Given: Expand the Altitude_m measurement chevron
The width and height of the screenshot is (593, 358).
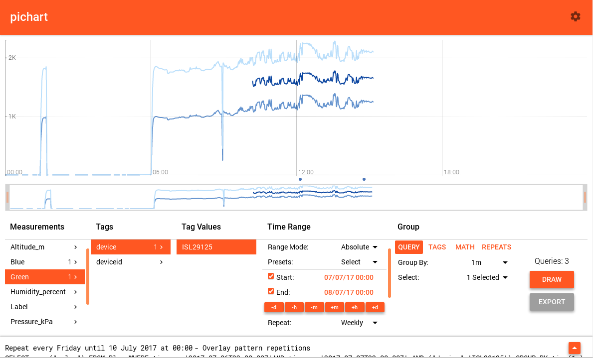Looking at the screenshot, I should pyautogui.click(x=75, y=247).
